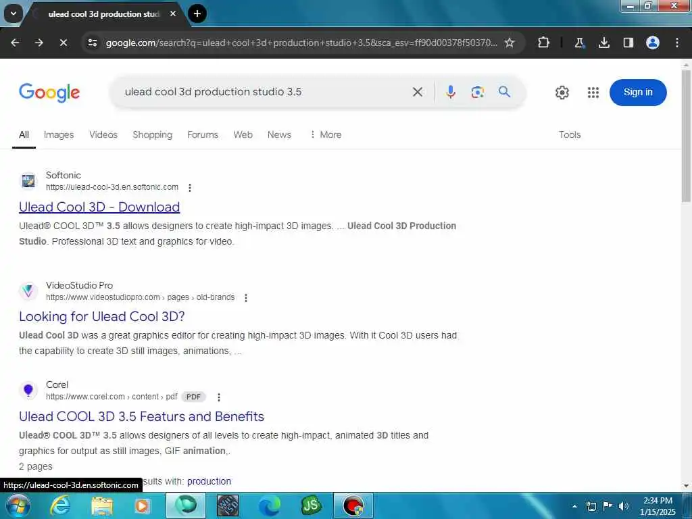Open Chrome Labs flask icon
692x519 pixels.
click(579, 43)
